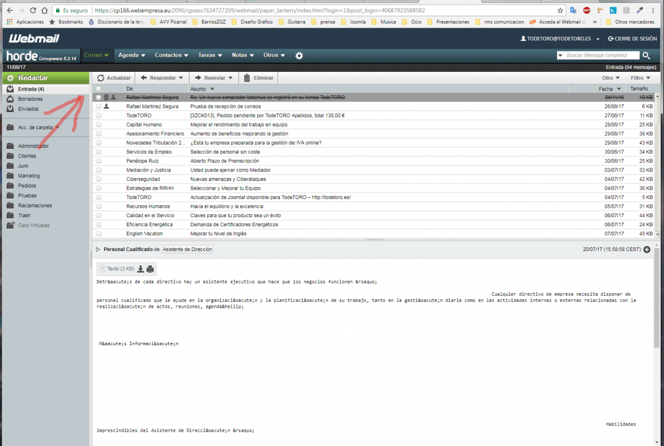664x446 pixels.
Task: Open the Agenda menu
Action: (132, 55)
